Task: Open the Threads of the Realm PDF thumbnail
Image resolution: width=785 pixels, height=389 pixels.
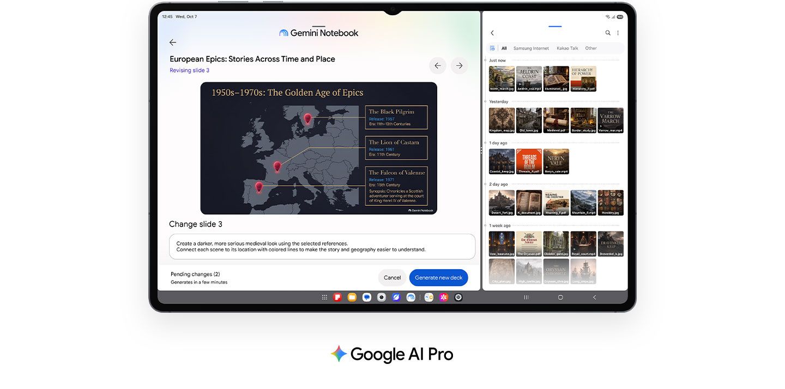Action: tap(529, 162)
